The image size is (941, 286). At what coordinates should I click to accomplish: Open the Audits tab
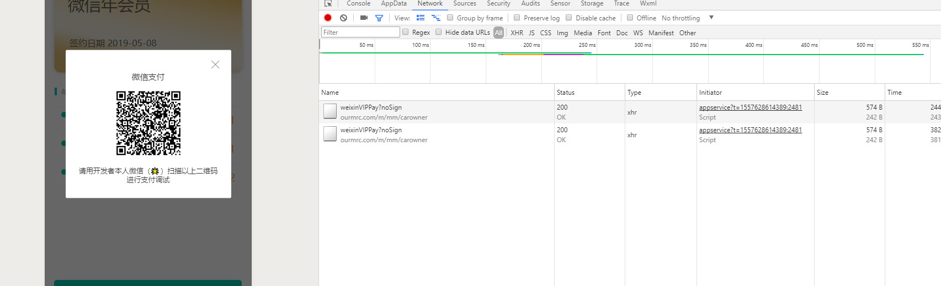click(530, 3)
